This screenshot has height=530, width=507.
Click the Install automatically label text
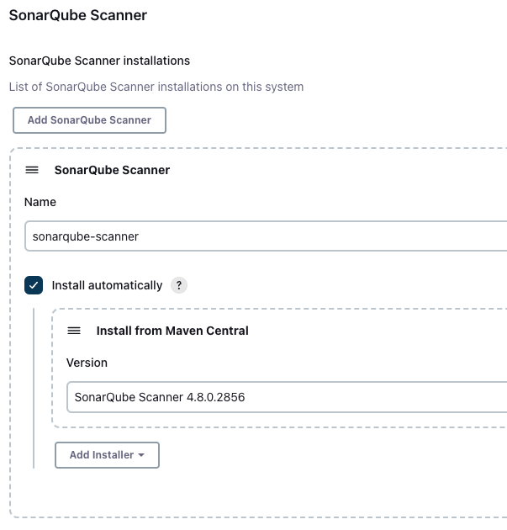(x=107, y=286)
